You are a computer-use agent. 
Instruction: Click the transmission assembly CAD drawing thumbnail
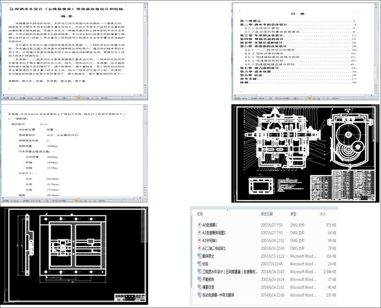305,153
